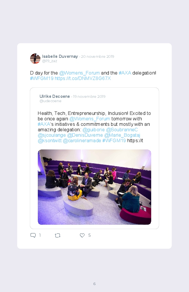Open the @Womens_Forum mention in main tweet

[79, 73]
